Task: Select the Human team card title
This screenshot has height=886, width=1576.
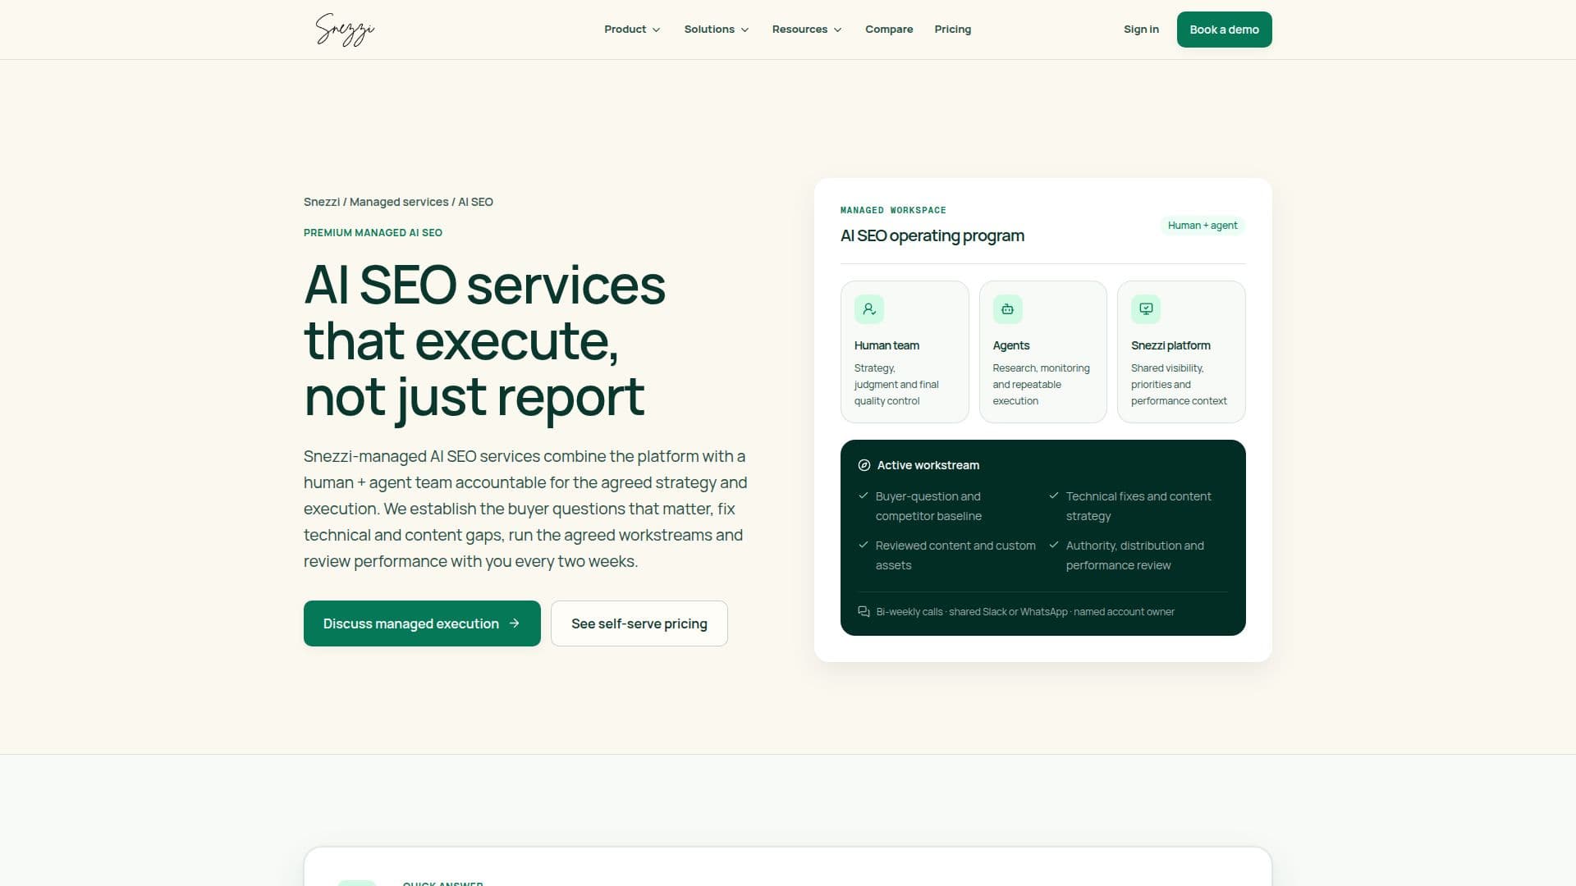Action: (x=886, y=345)
